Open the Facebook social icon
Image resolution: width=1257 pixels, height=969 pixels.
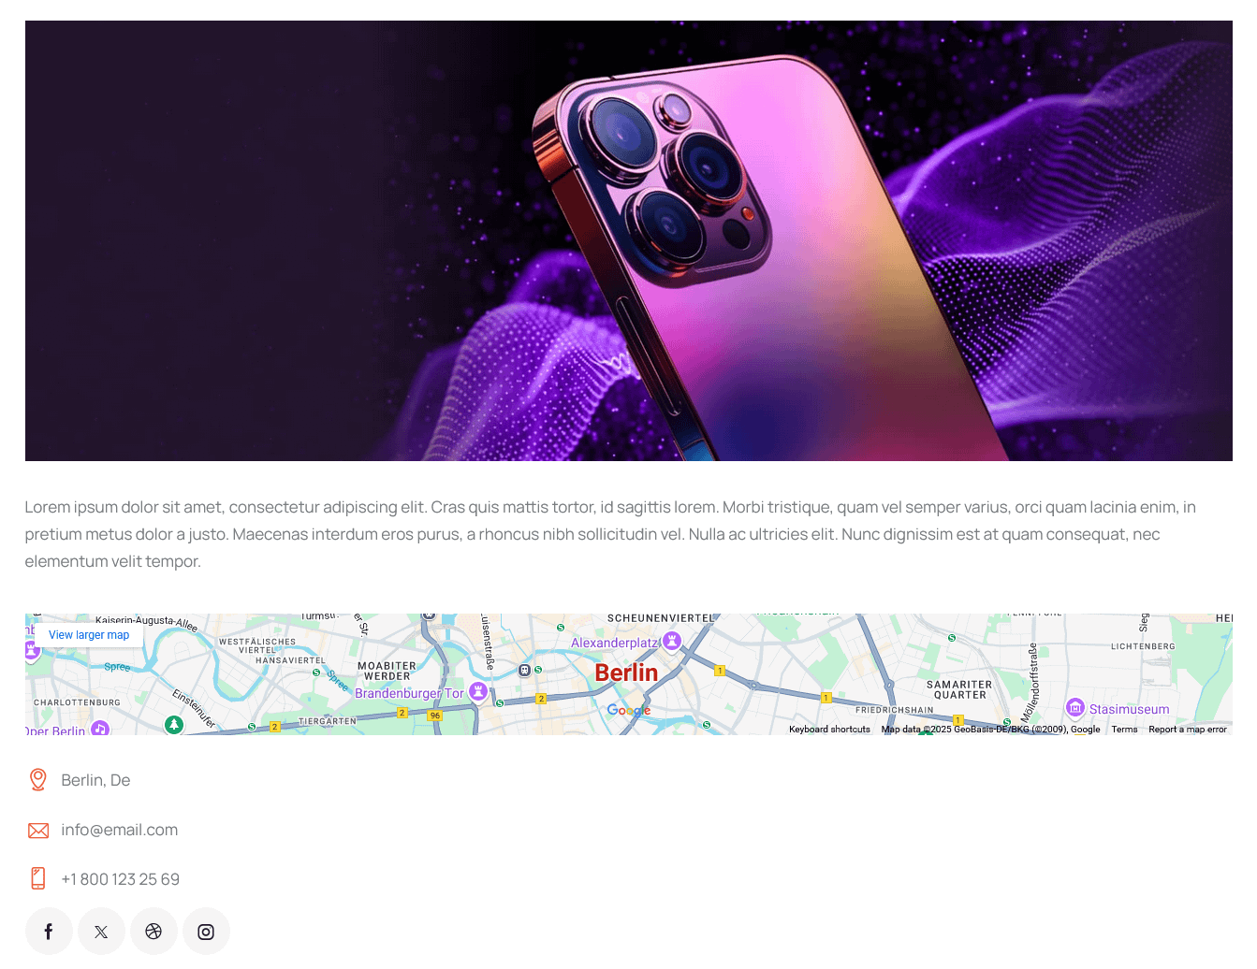tap(49, 932)
